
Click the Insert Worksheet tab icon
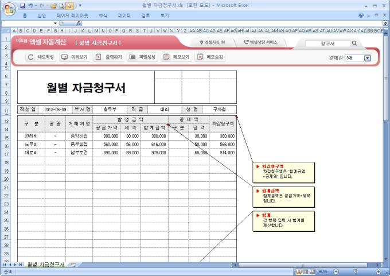(73, 265)
